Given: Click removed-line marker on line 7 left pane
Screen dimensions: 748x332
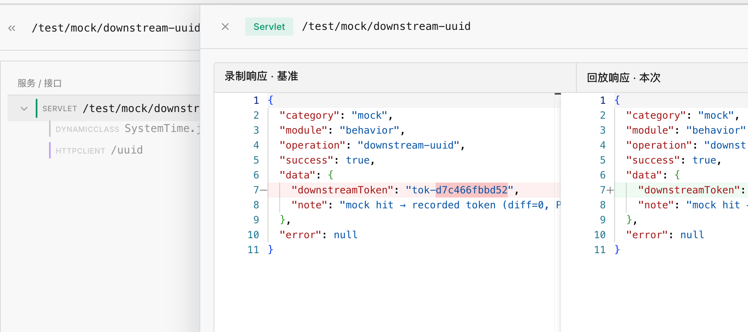Looking at the screenshot, I should tap(263, 190).
